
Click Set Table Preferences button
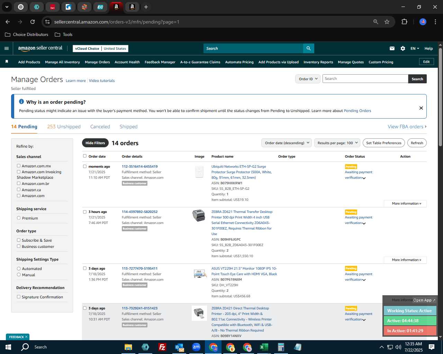[384, 143]
